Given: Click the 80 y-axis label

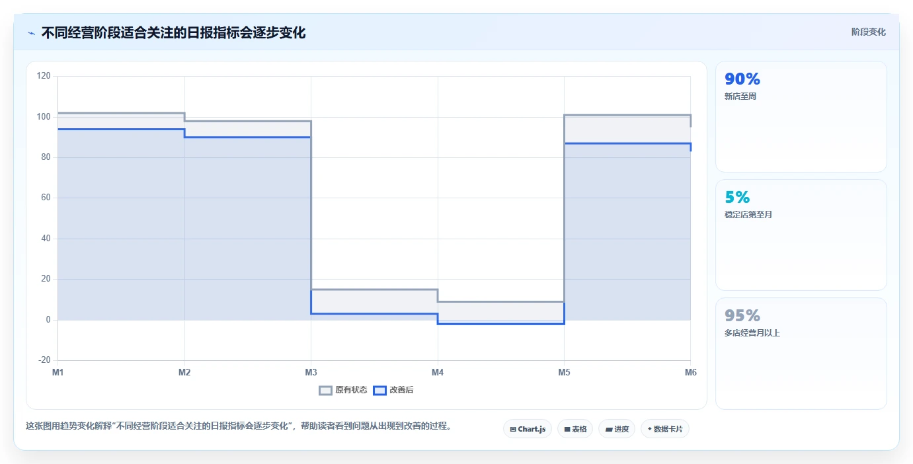Looking at the screenshot, I should click(x=46, y=157).
